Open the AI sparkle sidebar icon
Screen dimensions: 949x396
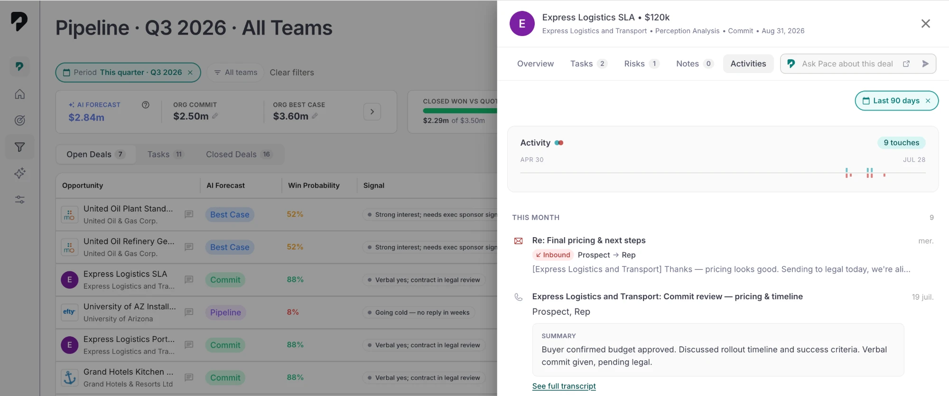19,173
